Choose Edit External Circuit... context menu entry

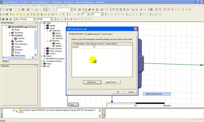click(157, 94)
